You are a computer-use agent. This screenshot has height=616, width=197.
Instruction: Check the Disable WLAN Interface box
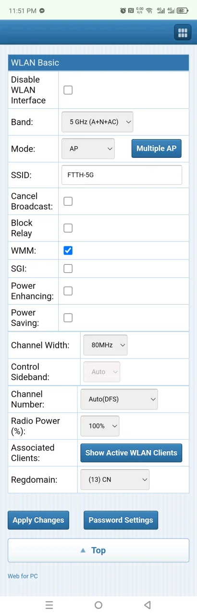(x=68, y=90)
